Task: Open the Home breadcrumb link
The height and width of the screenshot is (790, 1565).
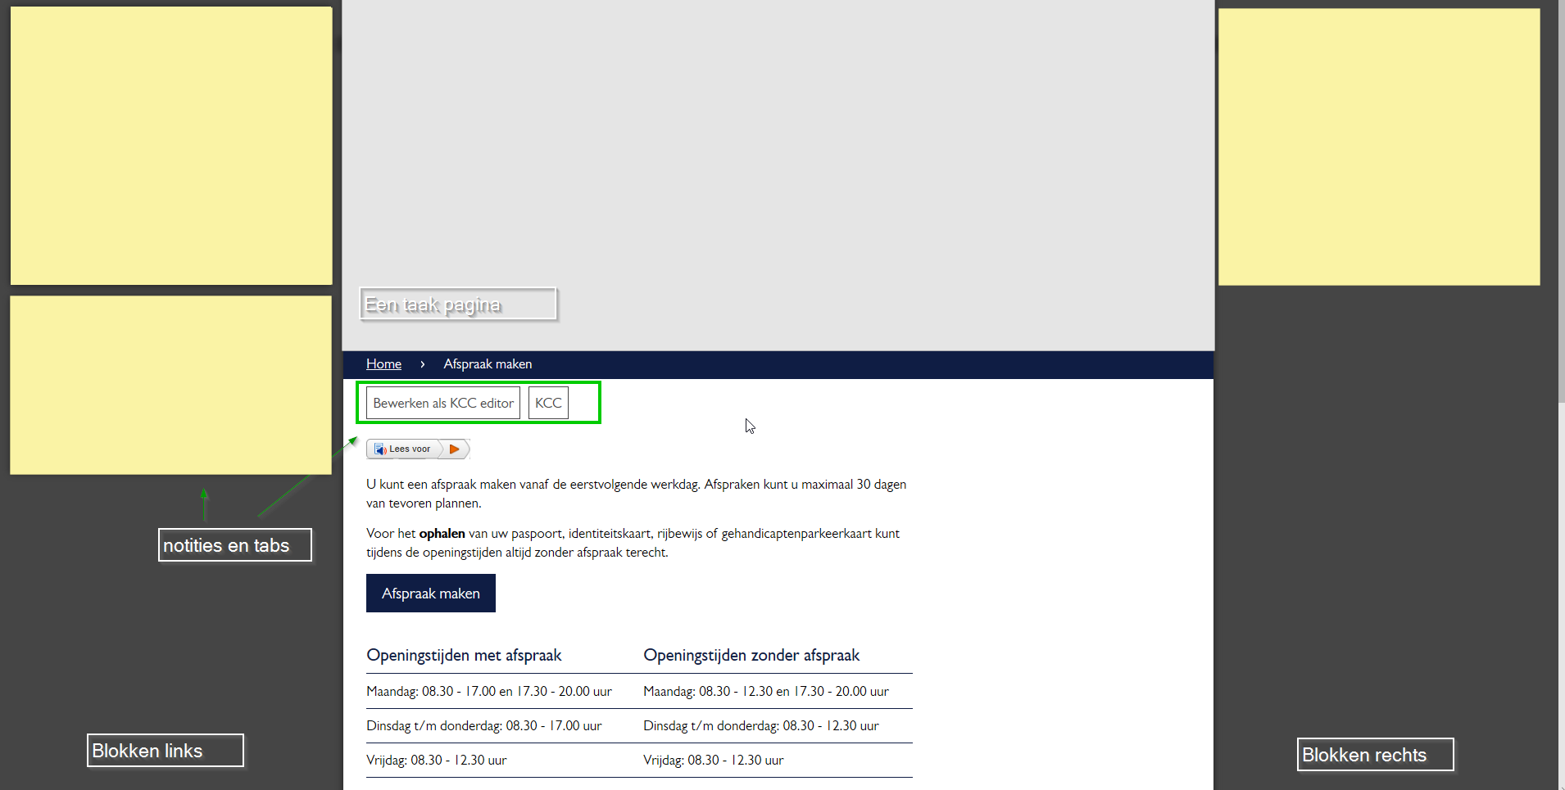Action: 383,364
